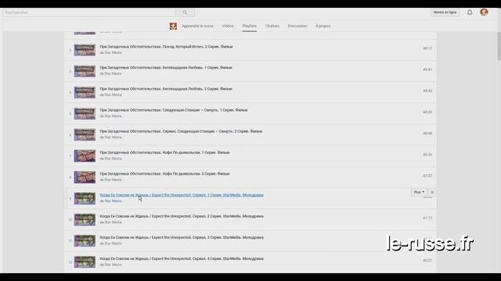Click thumbnail of Кофе По-дьявольски 2 Серия
The height and width of the screenshot is (281, 501).
click(x=85, y=177)
